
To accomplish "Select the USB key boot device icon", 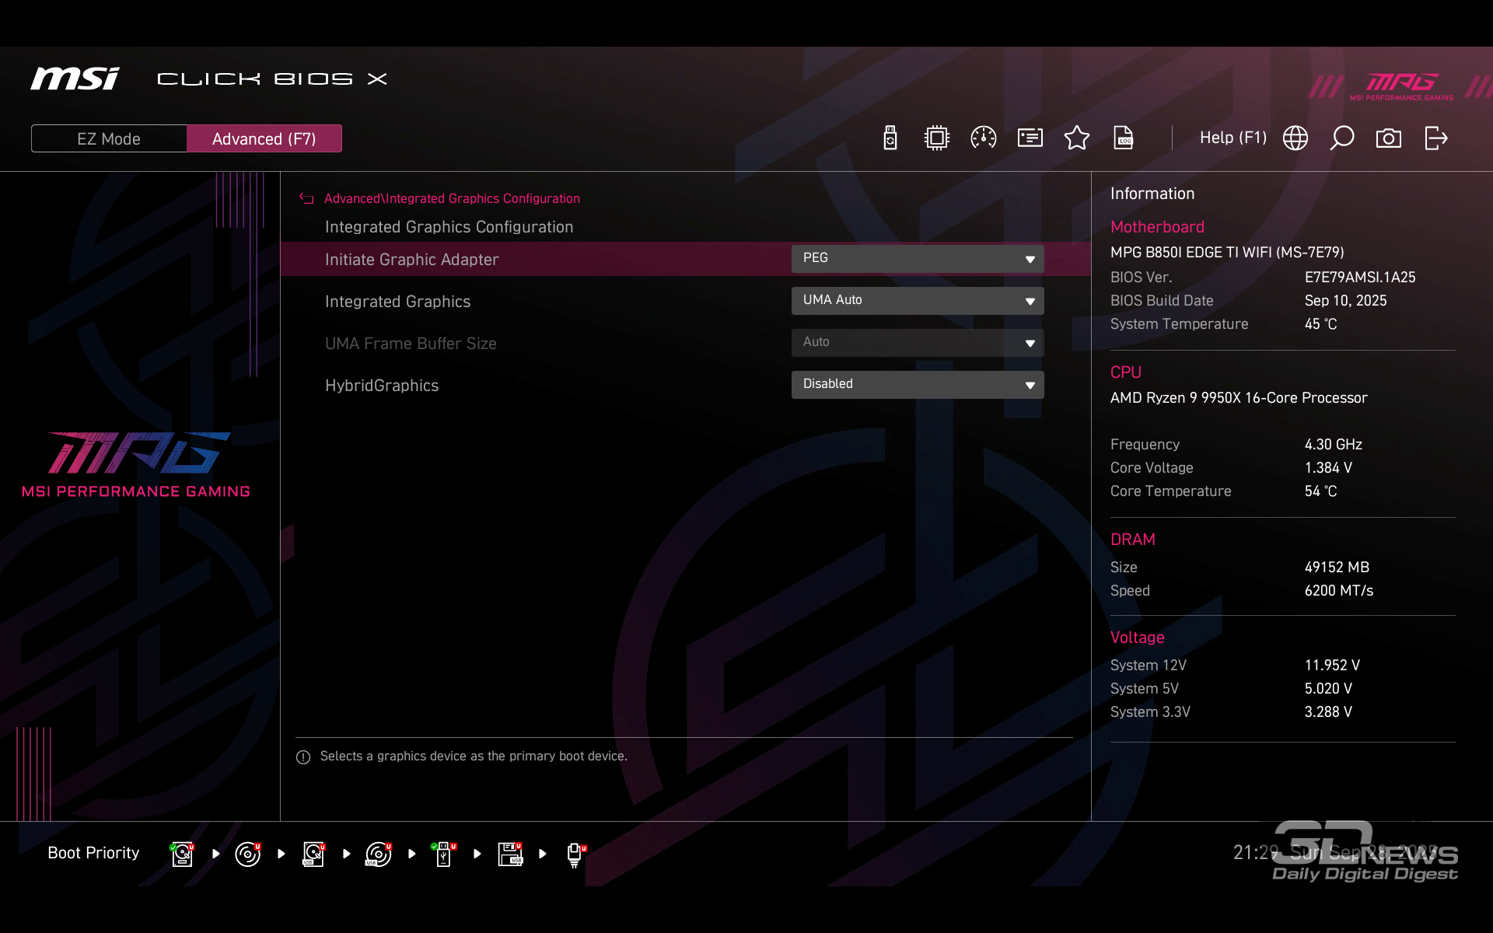I will click(x=444, y=854).
